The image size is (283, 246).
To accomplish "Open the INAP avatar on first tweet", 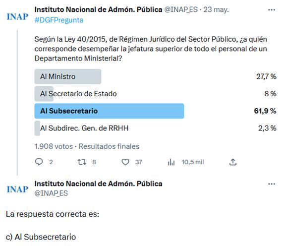I will click(x=17, y=17).
